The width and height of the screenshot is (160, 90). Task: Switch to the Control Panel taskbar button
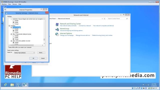[19, 85]
